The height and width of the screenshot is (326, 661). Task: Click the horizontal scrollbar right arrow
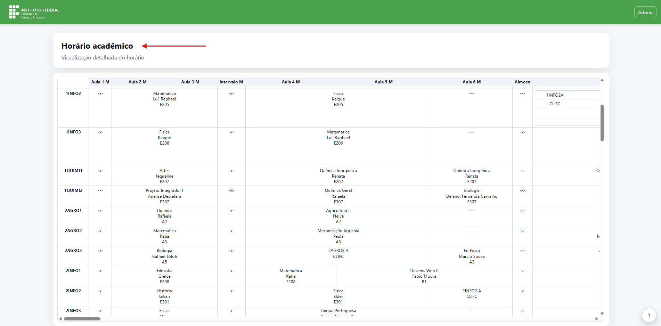597,319
